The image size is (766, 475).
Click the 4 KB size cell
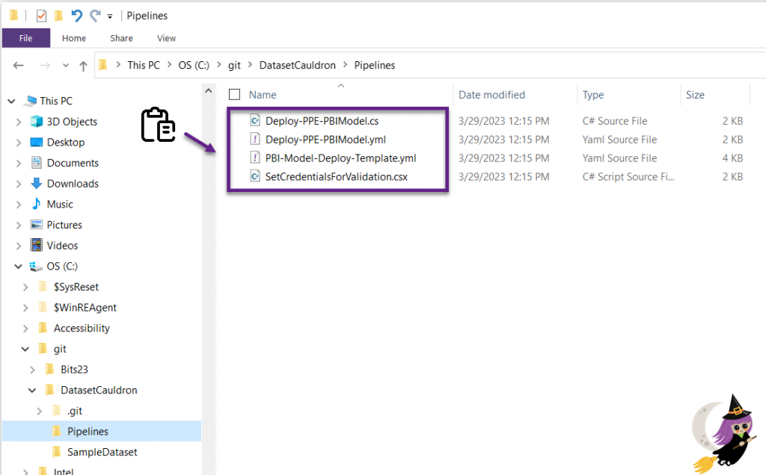tap(732, 158)
